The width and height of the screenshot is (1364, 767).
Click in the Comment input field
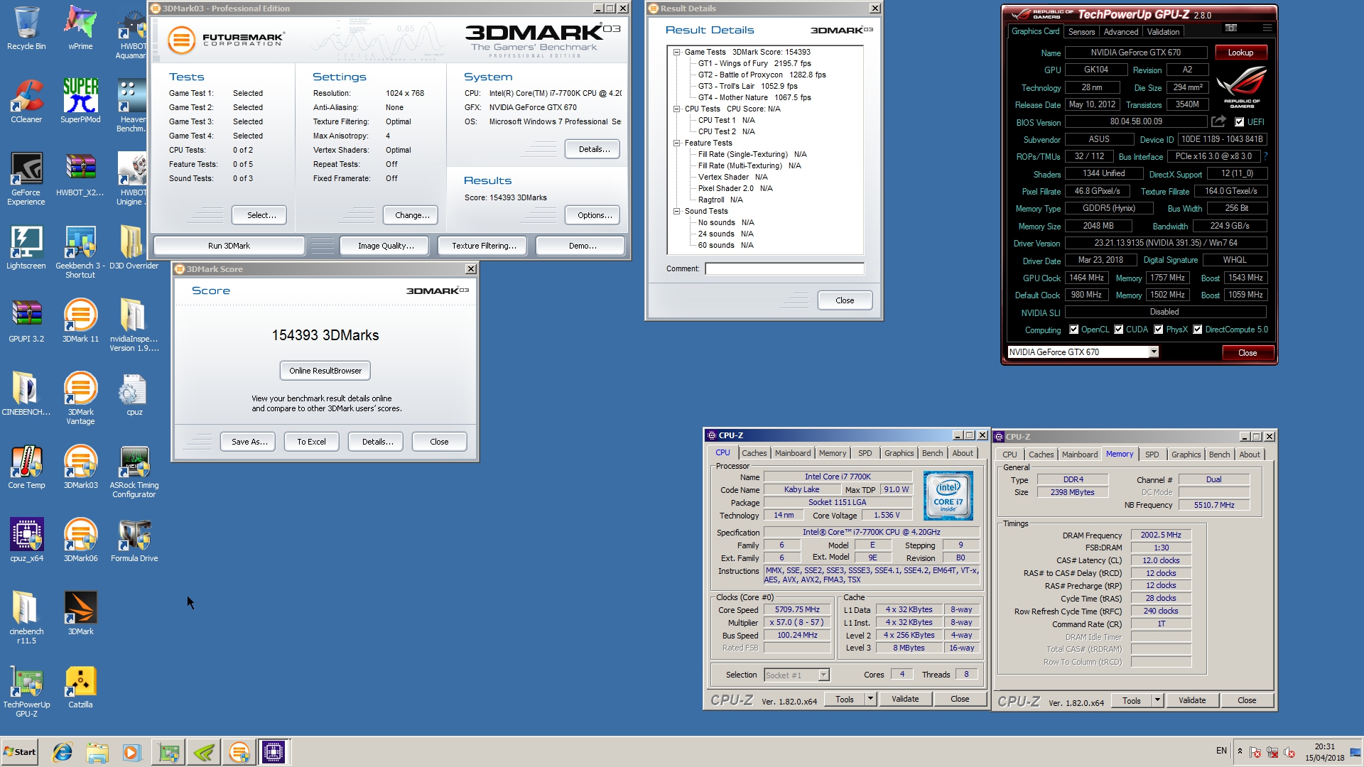point(784,268)
